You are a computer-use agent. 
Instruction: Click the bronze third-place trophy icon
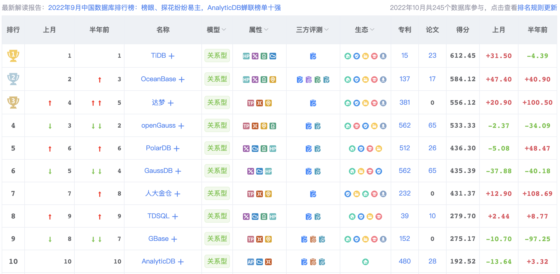coord(13,102)
